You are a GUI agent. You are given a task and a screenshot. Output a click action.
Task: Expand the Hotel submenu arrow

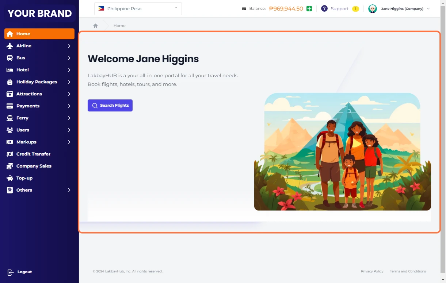(x=69, y=70)
